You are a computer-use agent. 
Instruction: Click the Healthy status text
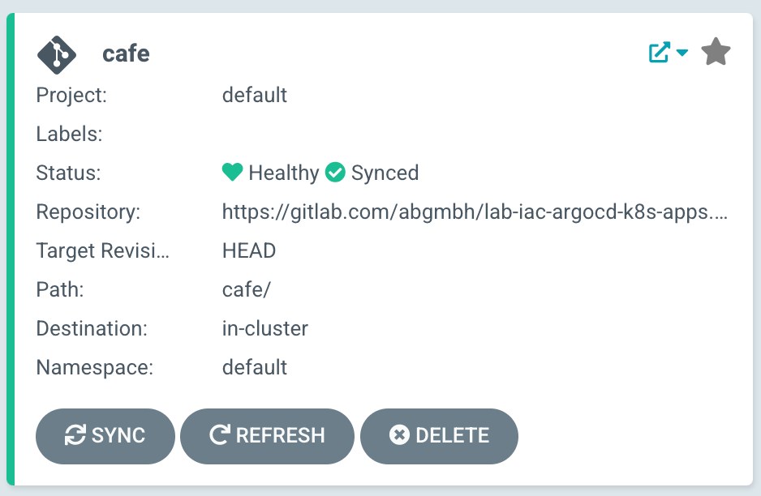[284, 173]
